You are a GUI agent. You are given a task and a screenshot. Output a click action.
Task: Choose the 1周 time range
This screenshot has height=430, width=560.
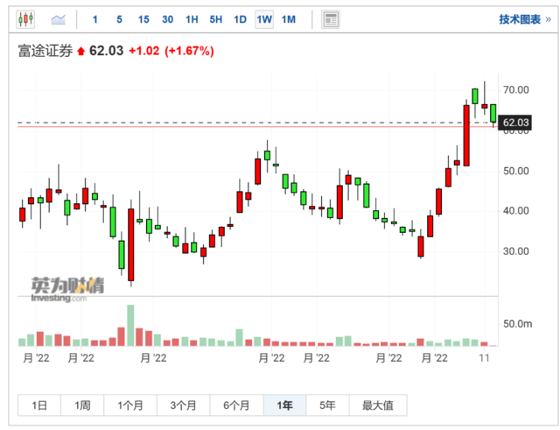tap(82, 405)
